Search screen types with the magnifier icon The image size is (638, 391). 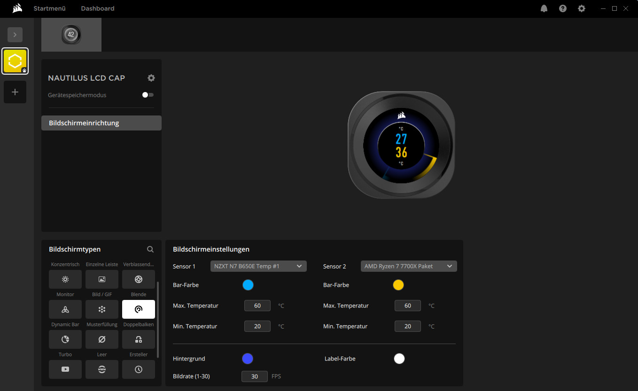click(x=150, y=249)
